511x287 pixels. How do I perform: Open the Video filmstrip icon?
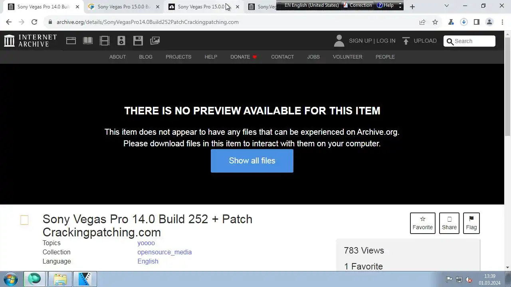click(x=105, y=41)
